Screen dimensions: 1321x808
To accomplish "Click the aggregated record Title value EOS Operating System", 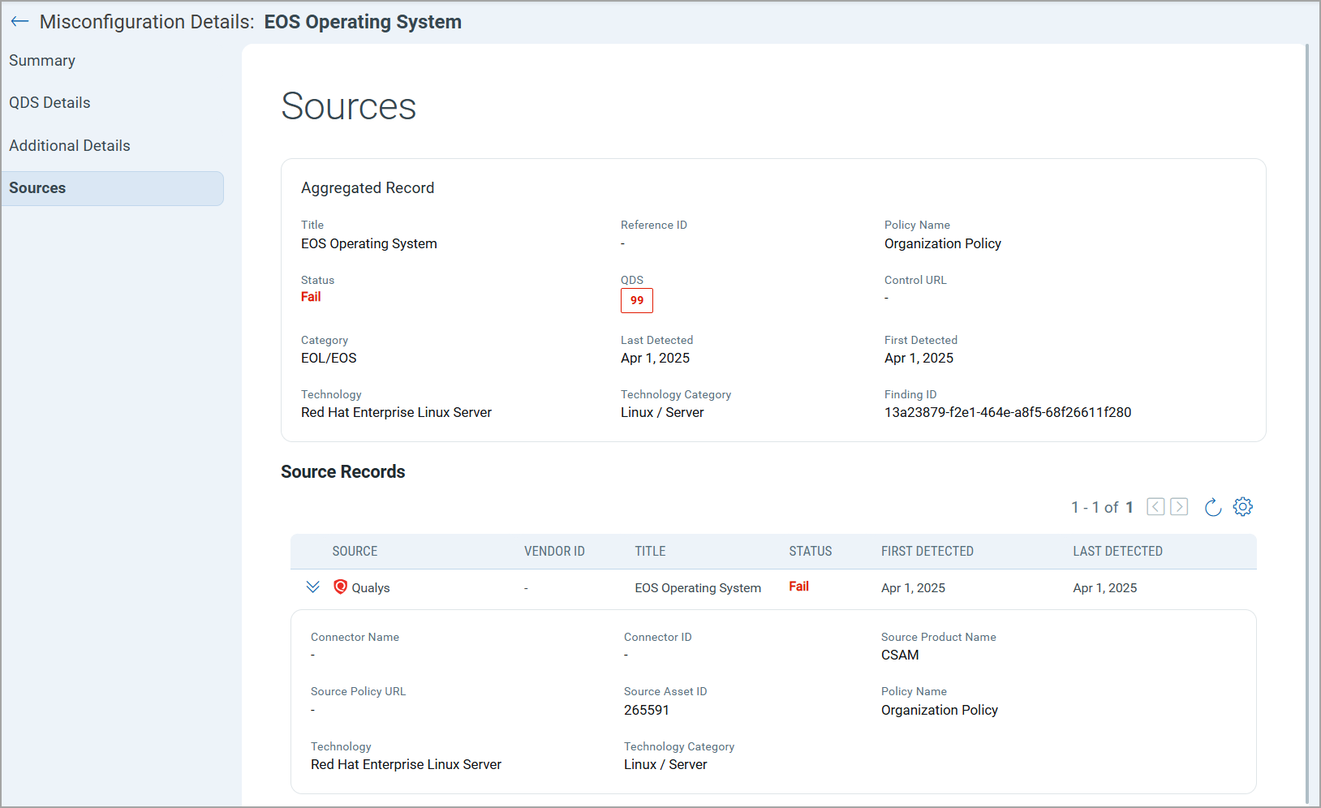I will click(368, 243).
